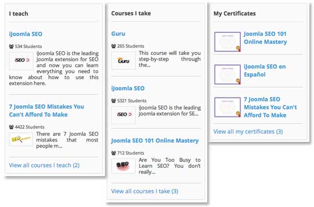Screen dimensions: 314x207
Task: Open the Guru course link
Action: click(118, 34)
